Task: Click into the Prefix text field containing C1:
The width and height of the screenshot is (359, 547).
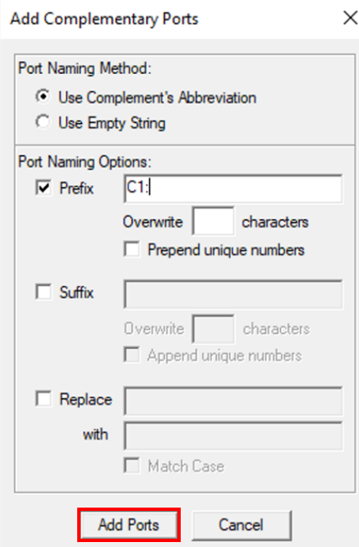Action: [x=232, y=189]
